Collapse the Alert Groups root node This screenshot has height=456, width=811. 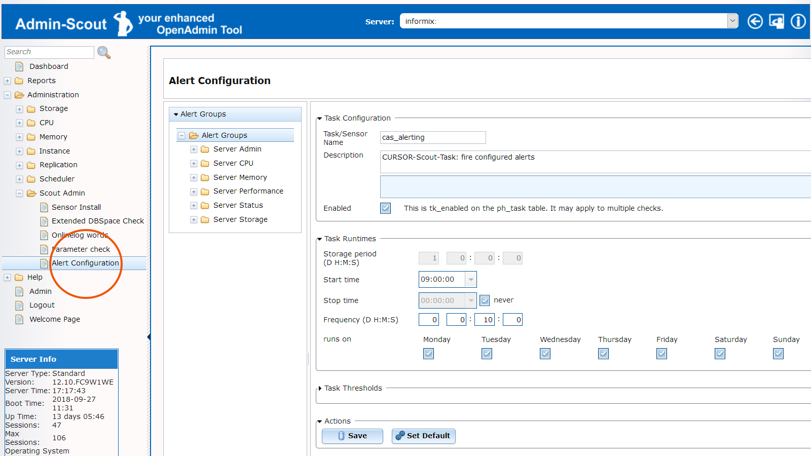[x=181, y=135]
